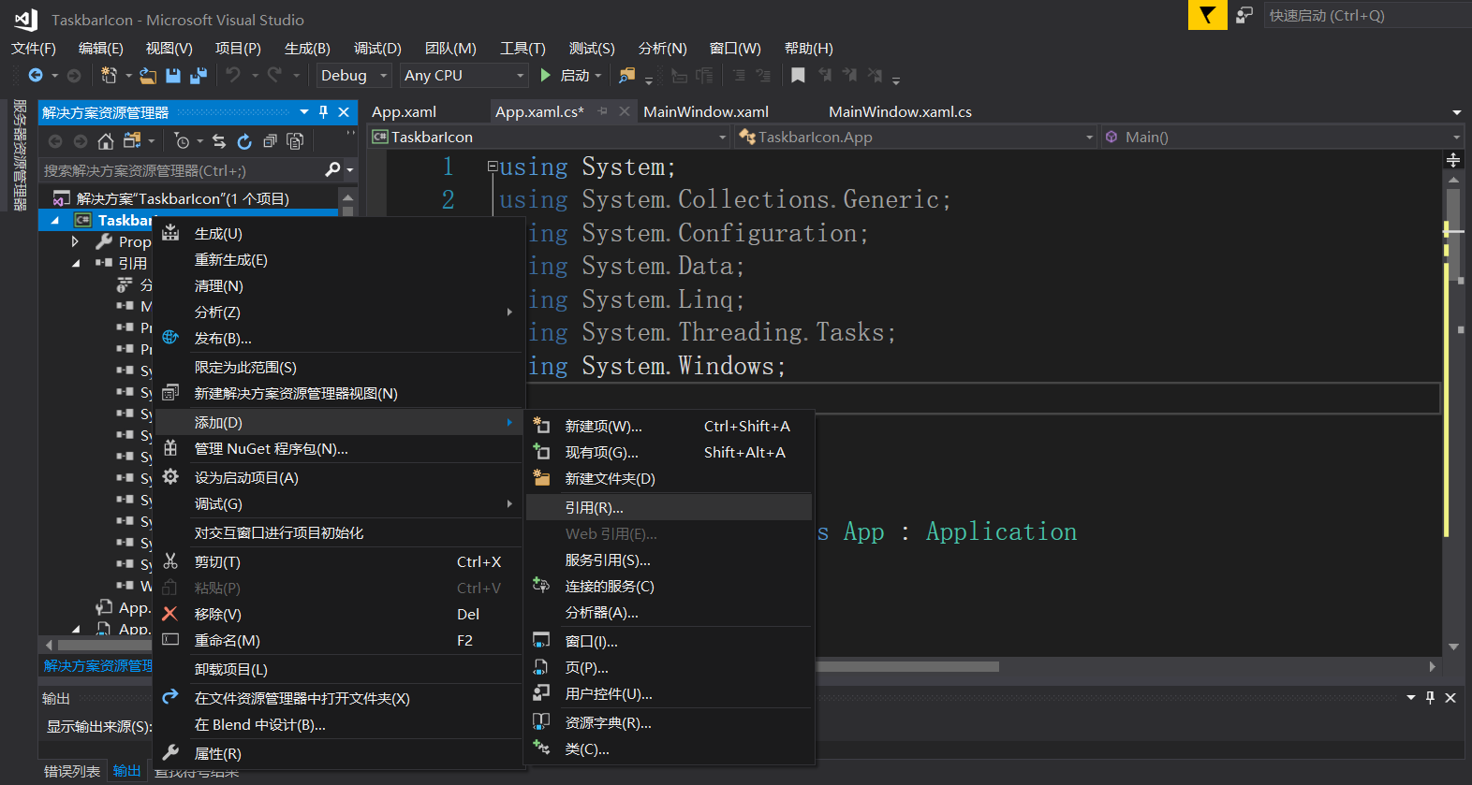Collapse all items in Solution Explorer
The height and width of the screenshot is (785, 1472).
[x=270, y=141]
